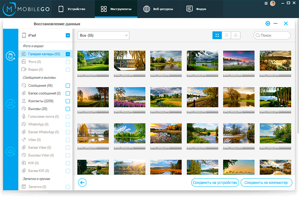This screenshot has height=197, width=299.
Task: Tick the Сообщения (56) checkbox
Action: point(68,86)
